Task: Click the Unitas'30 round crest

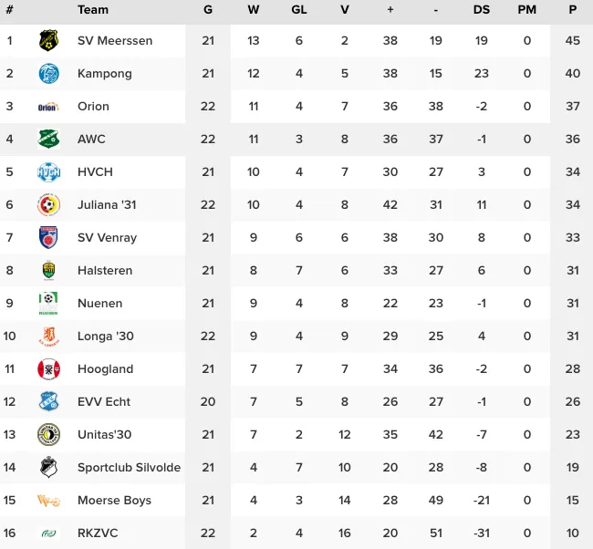Action: pos(48,434)
